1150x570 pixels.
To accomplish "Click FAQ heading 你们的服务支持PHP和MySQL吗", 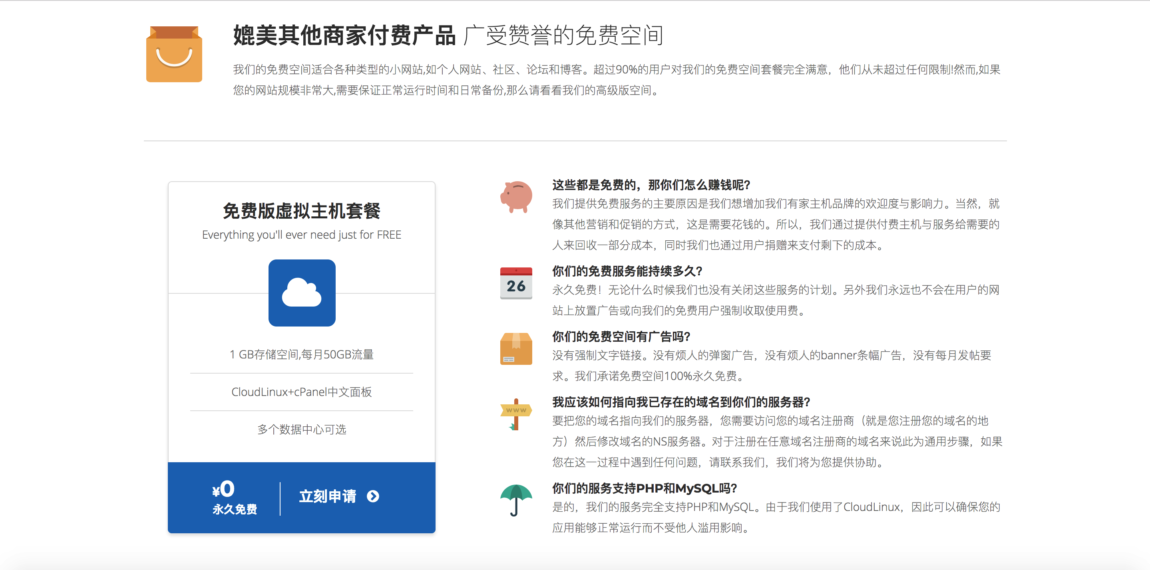I will coord(644,488).
